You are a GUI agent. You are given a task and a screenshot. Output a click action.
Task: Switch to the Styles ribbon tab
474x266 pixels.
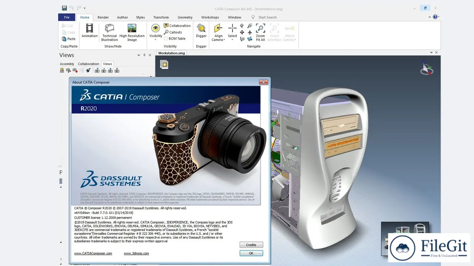[x=140, y=17]
